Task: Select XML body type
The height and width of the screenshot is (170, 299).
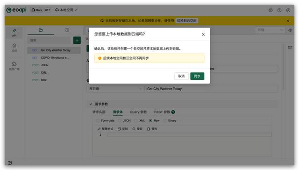Action: pos(140,120)
